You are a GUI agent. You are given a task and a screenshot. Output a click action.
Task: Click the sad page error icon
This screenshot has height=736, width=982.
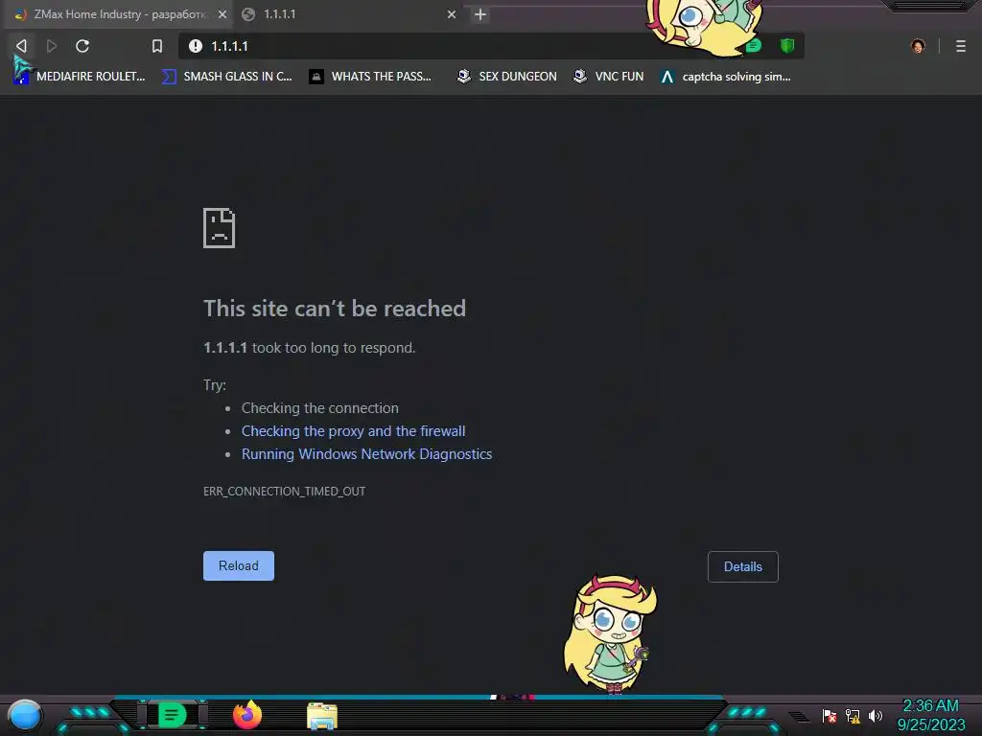[220, 228]
